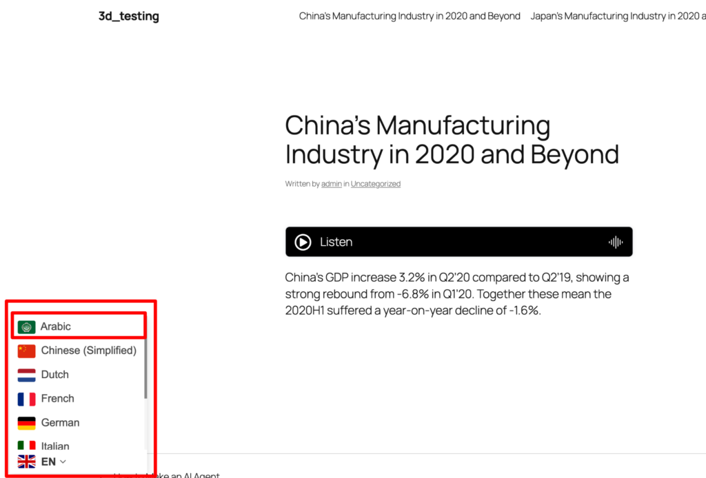The height and width of the screenshot is (478, 706).
Task: Click the Arabic flag icon
Action: tap(27, 327)
